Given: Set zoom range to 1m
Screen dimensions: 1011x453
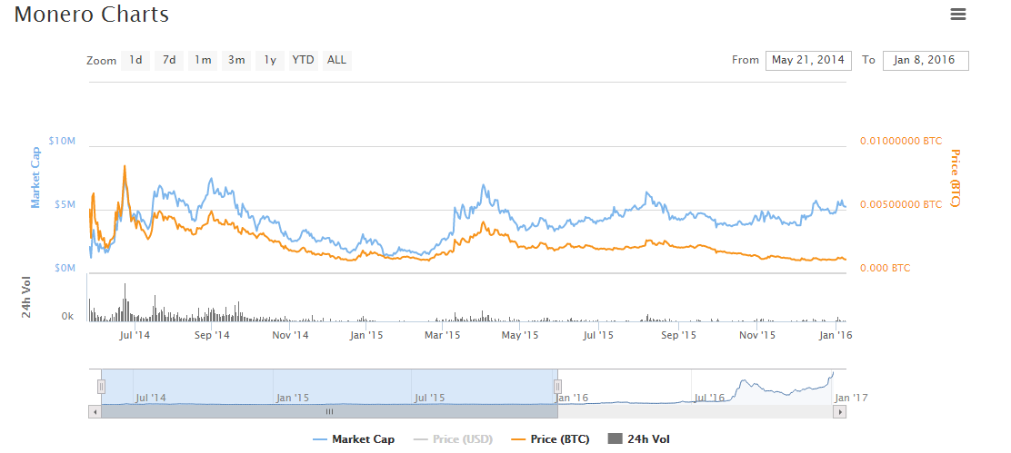Looking at the screenshot, I should click(x=203, y=60).
